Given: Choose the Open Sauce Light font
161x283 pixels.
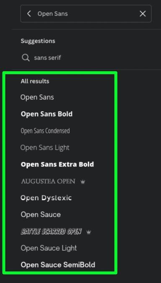Looking at the screenshot, I should coord(49,248).
